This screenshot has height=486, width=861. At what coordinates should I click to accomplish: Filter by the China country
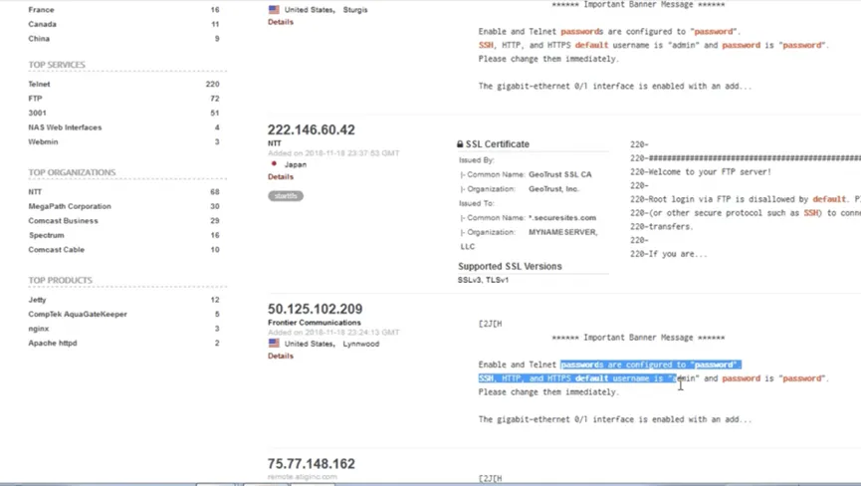pos(39,39)
